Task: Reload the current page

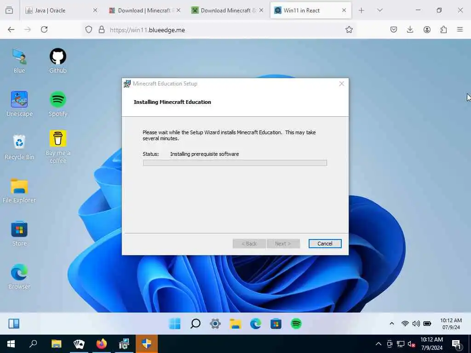Action: [x=44, y=29]
